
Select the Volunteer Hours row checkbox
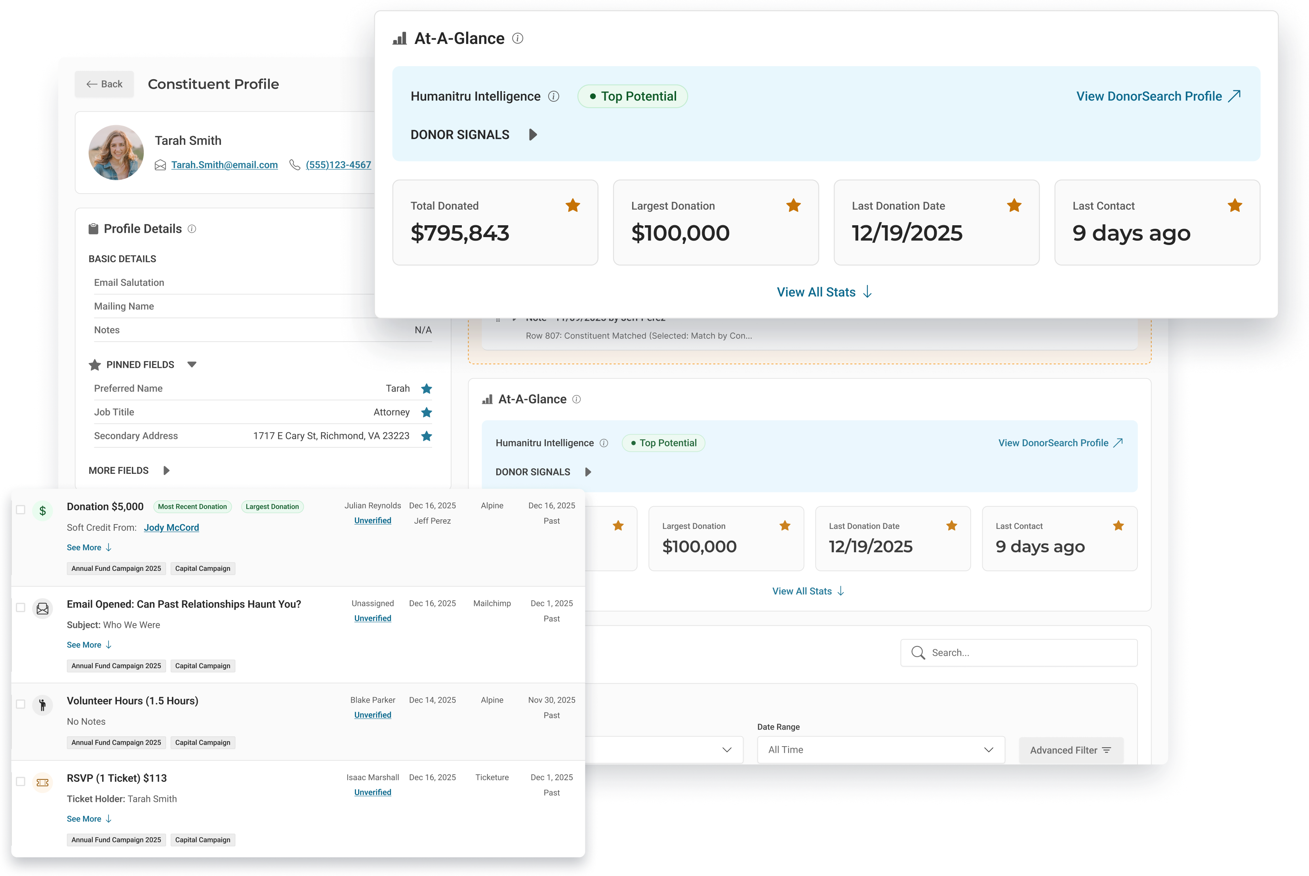[21, 704]
